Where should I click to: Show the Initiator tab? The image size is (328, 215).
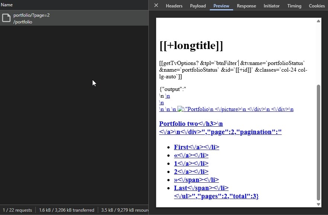click(x=271, y=6)
